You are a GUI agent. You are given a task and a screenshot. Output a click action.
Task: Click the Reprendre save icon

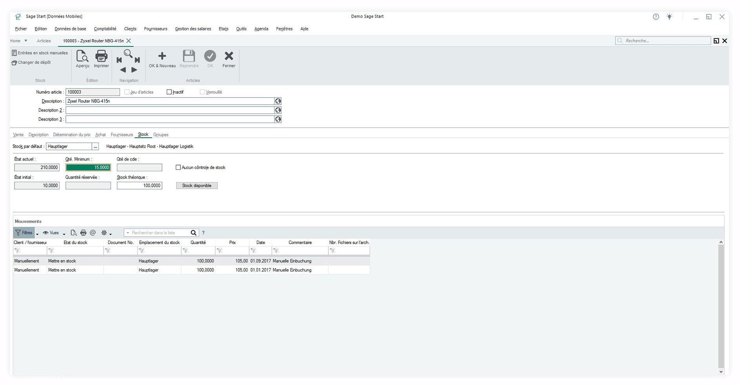[189, 56]
